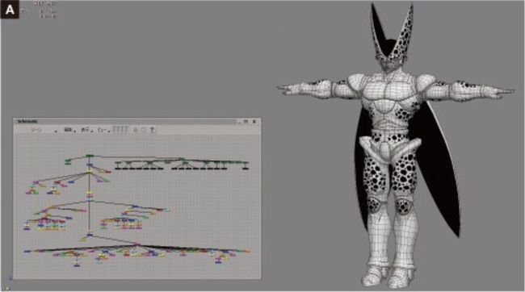Click the square update icon beside the lock
Image resolution: width=525 pixels, height=292 pixels.
[x=144, y=130]
